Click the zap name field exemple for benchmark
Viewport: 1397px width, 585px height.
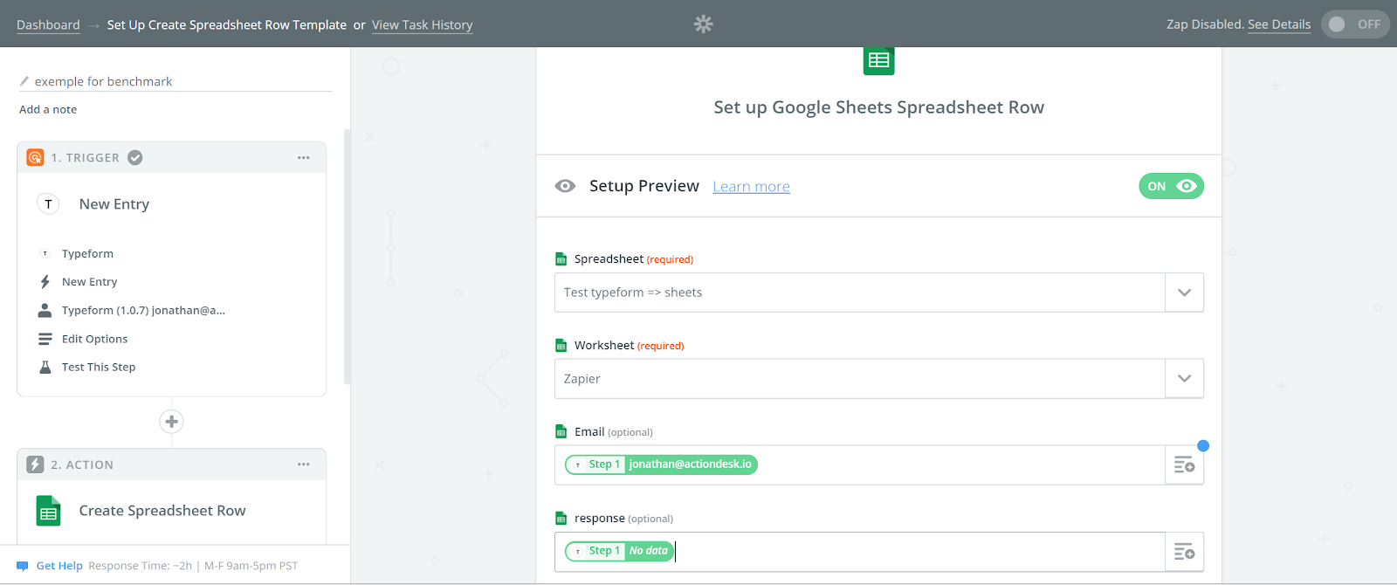tap(175, 81)
